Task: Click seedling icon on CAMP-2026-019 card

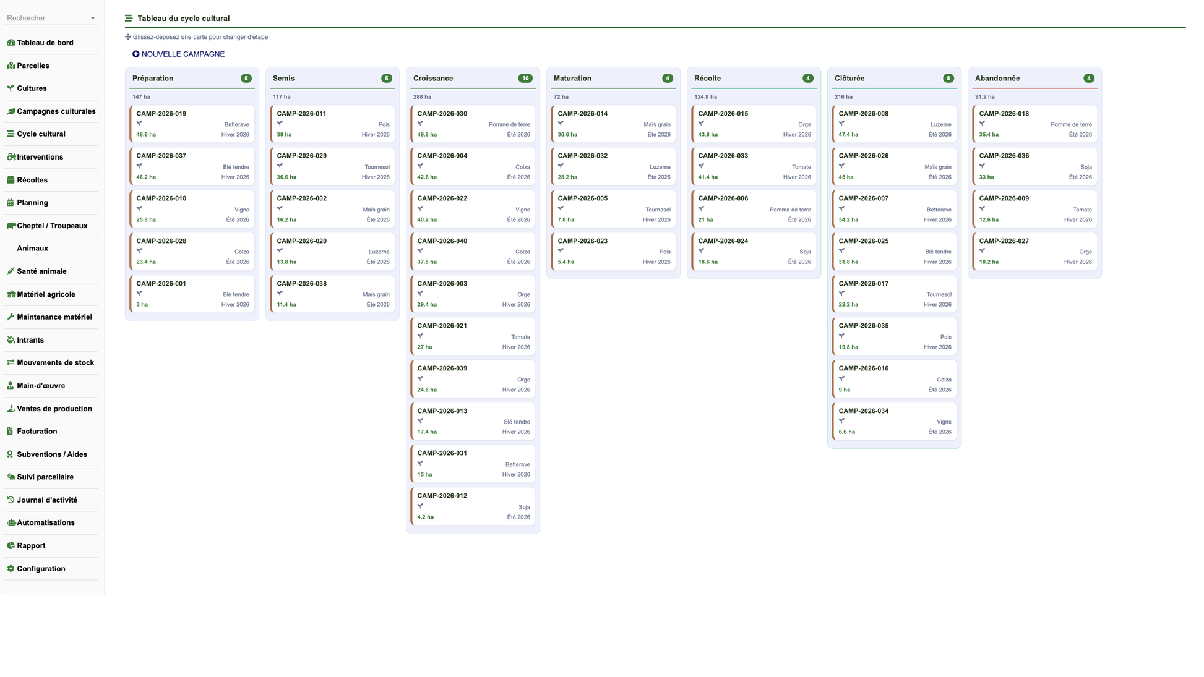Action: [139, 124]
